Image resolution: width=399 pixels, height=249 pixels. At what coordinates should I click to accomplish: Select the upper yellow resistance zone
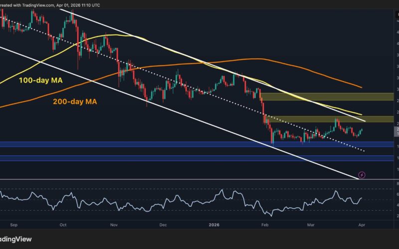click(324, 97)
